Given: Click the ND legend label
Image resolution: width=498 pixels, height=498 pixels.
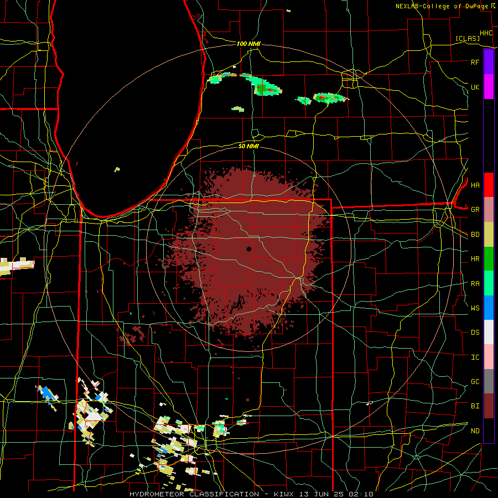Looking at the screenshot, I should point(475,430).
